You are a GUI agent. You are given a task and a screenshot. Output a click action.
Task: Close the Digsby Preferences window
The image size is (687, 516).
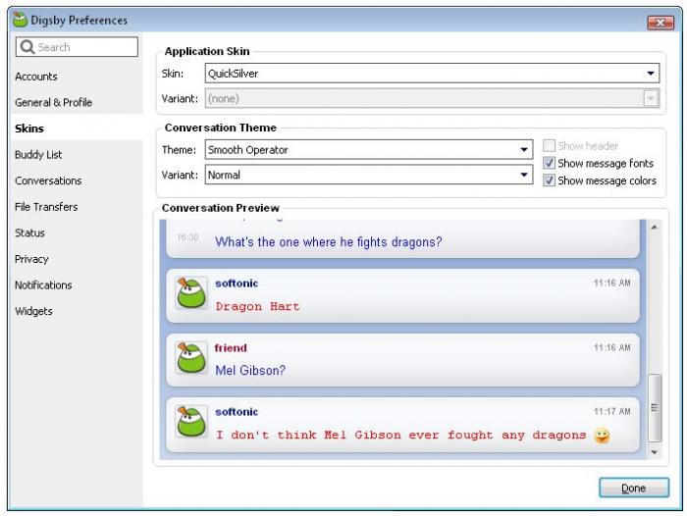click(x=661, y=23)
